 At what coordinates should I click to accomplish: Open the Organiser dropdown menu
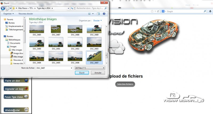point(9,14)
